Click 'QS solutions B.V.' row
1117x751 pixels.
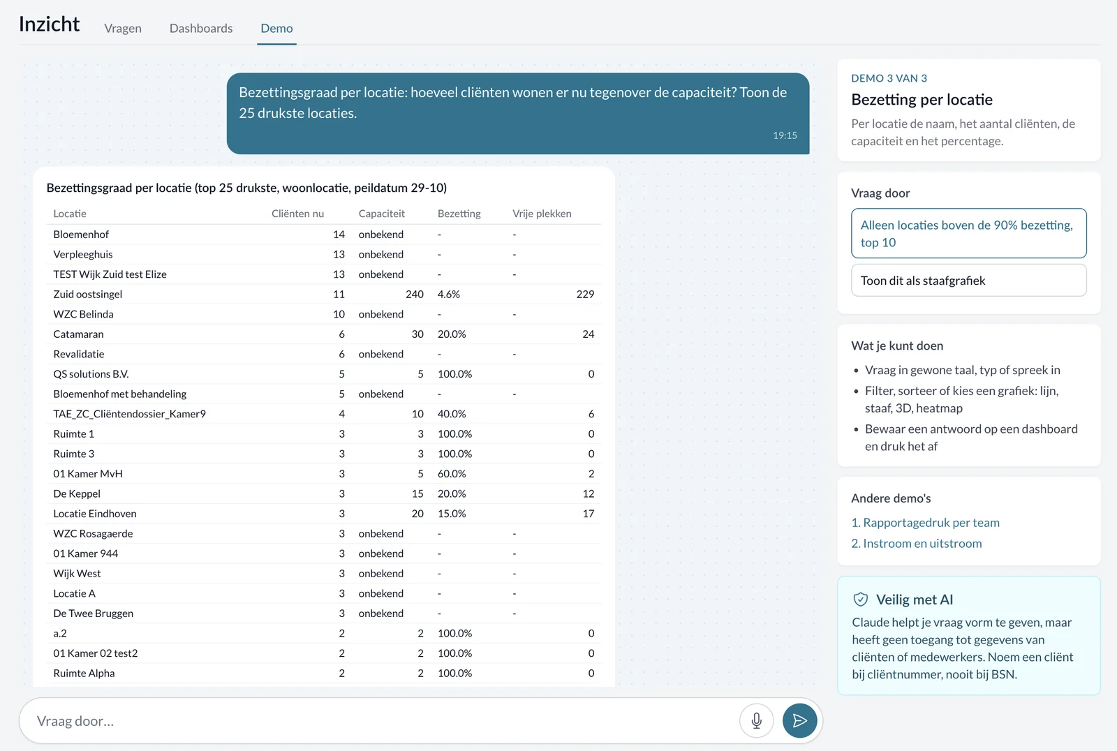click(x=324, y=374)
